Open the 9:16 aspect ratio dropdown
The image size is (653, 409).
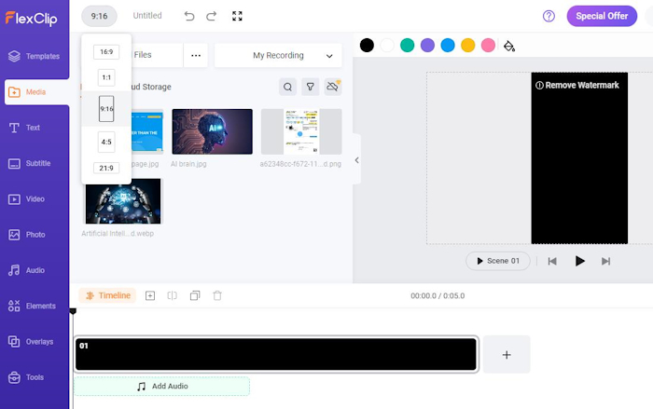coord(99,16)
